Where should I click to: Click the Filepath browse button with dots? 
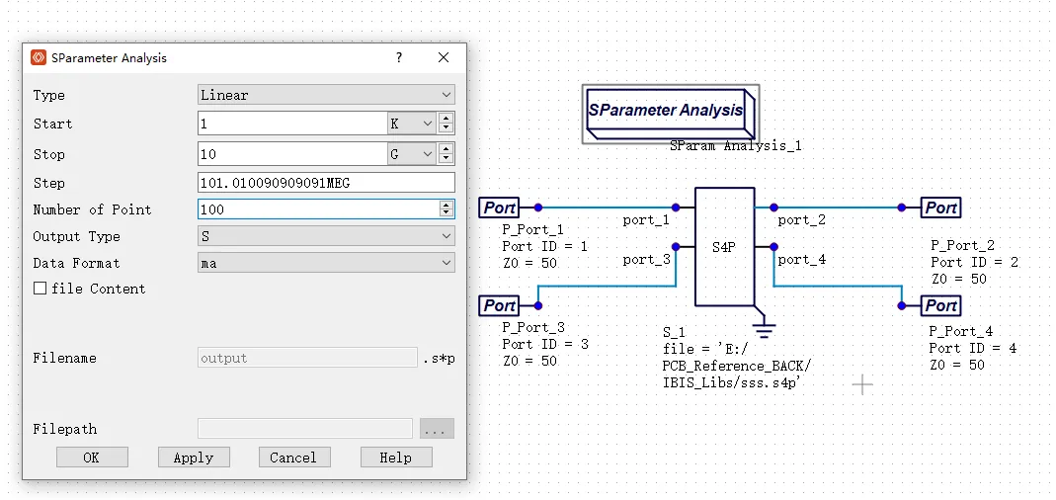[437, 429]
